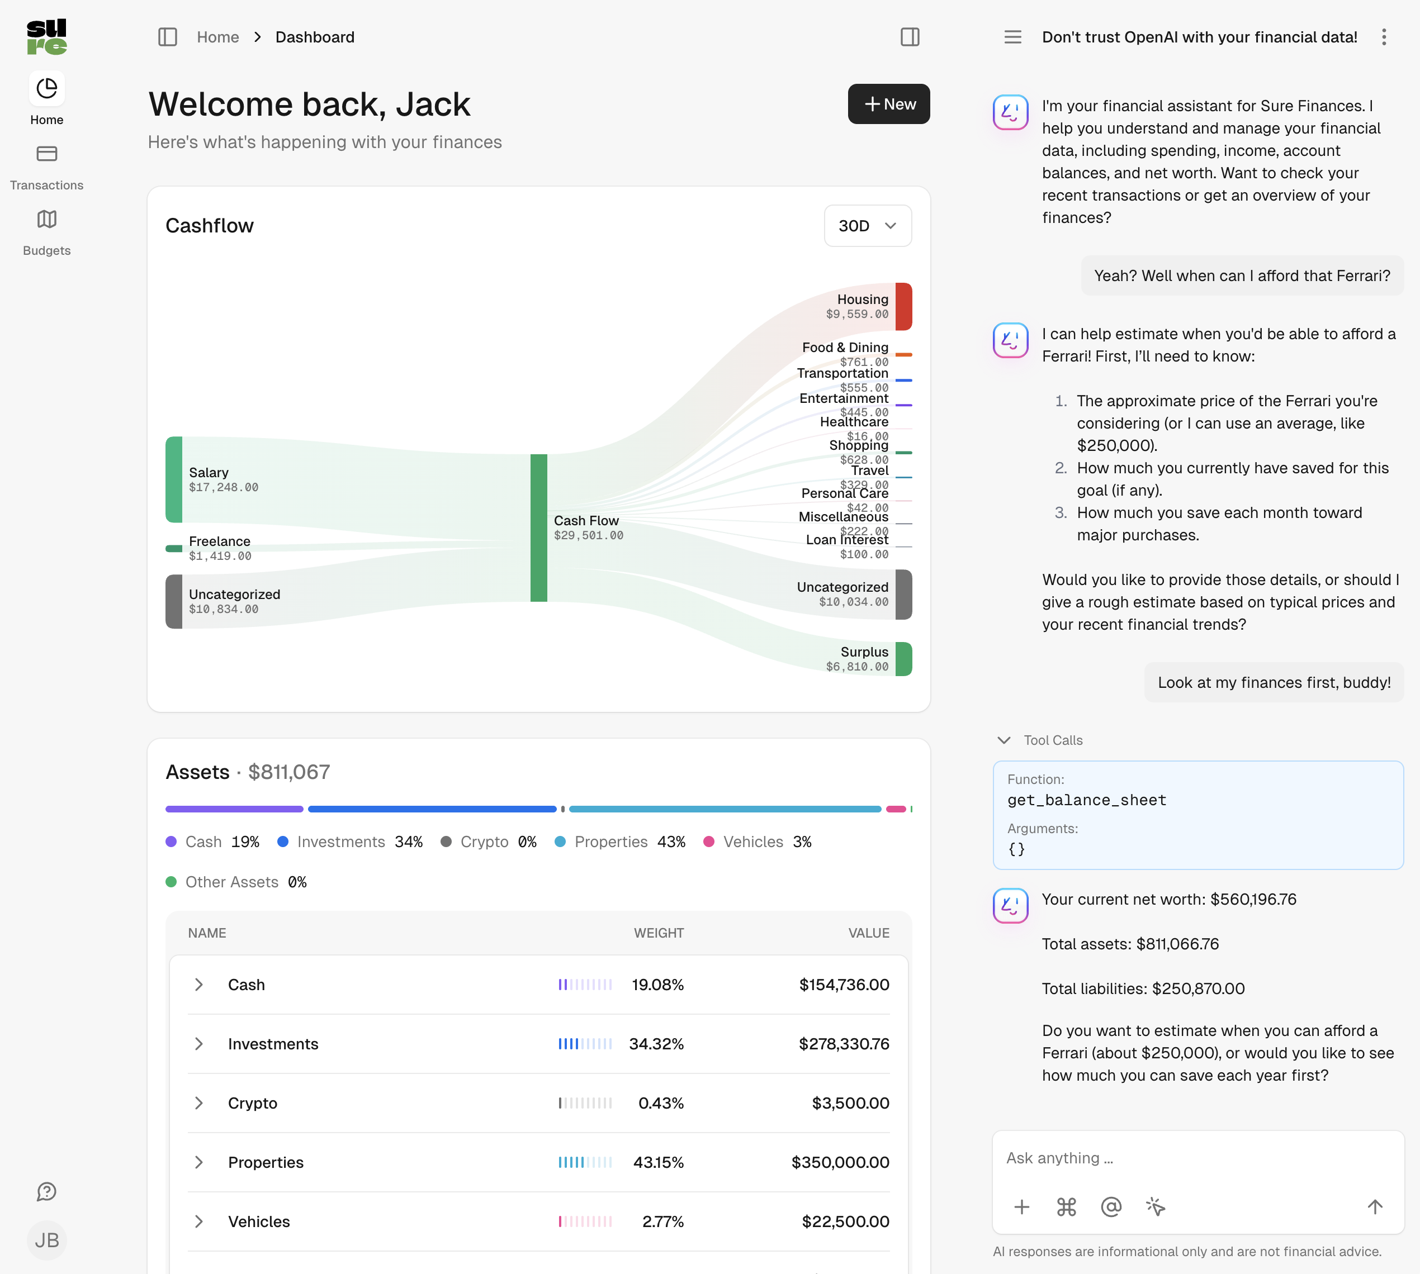Click the Home breadcrumb link

tap(218, 37)
